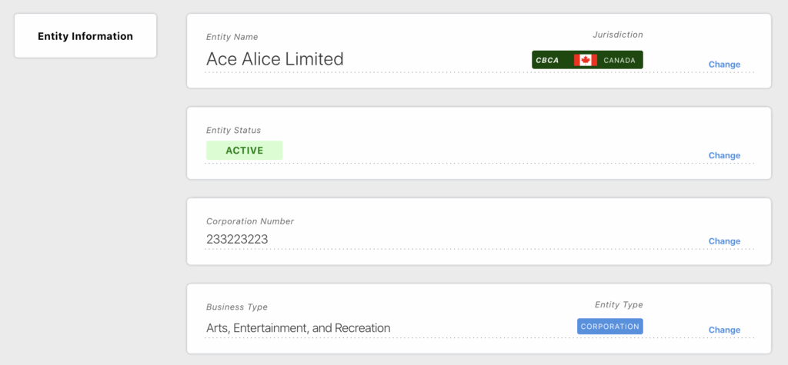The image size is (788, 365).
Task: Click the Entity Status field label
Action: 233,131
